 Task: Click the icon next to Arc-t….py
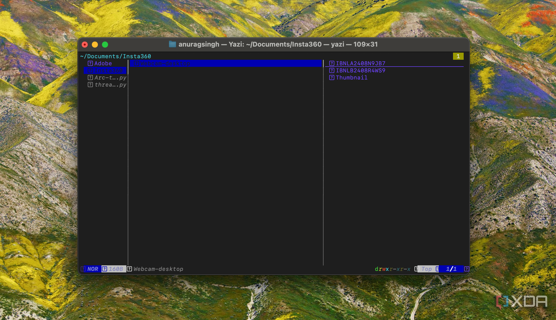(x=90, y=77)
